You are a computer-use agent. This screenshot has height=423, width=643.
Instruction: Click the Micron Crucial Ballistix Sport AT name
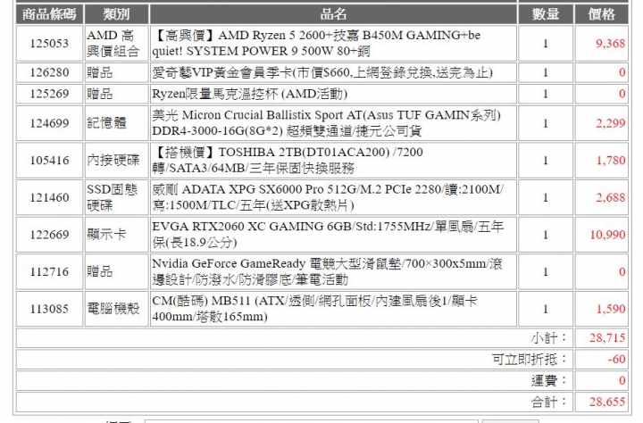pyautogui.click(x=327, y=123)
